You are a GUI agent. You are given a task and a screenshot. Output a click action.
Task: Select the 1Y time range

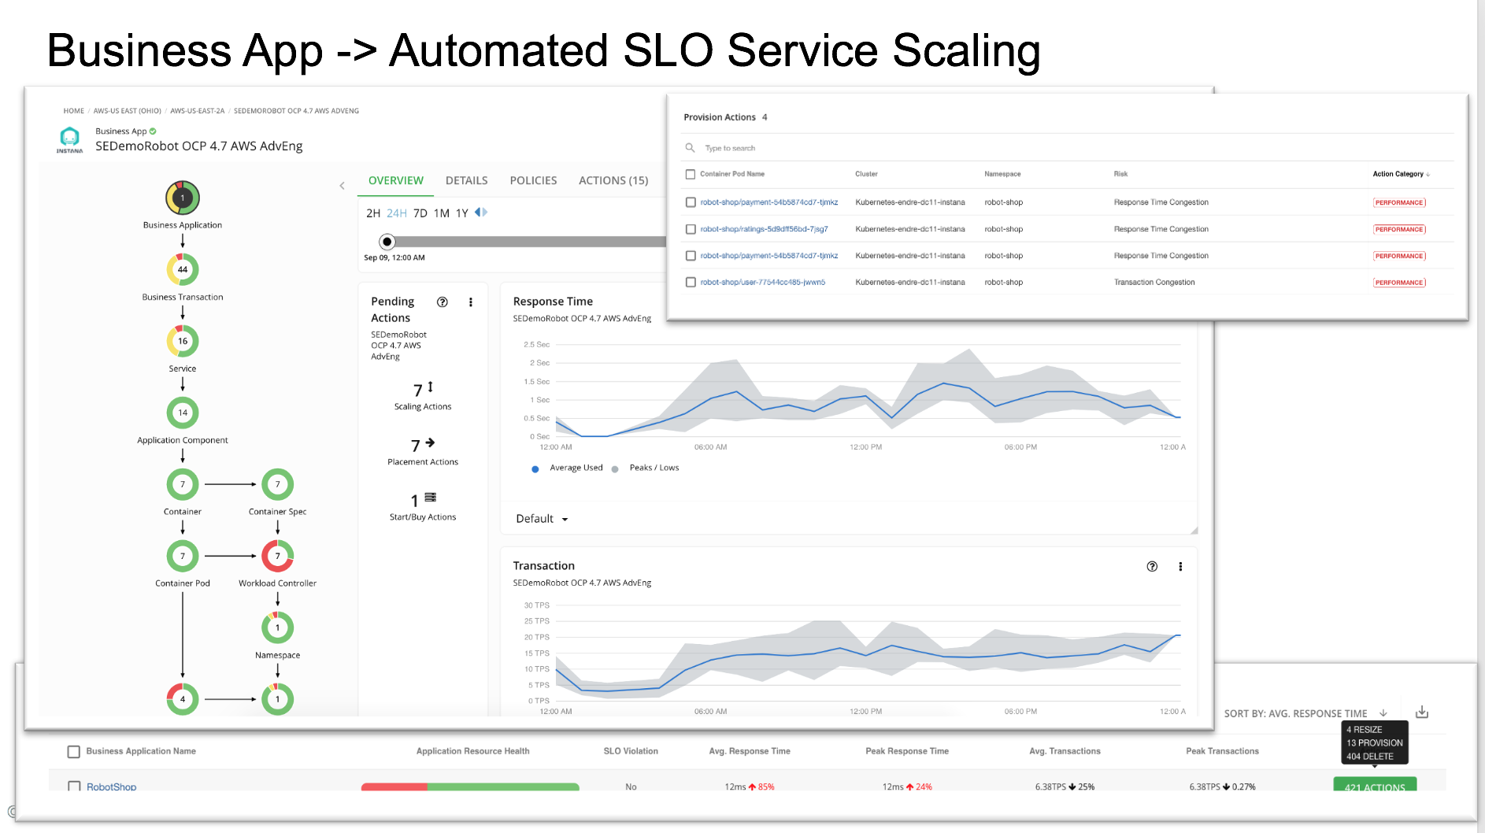(462, 213)
